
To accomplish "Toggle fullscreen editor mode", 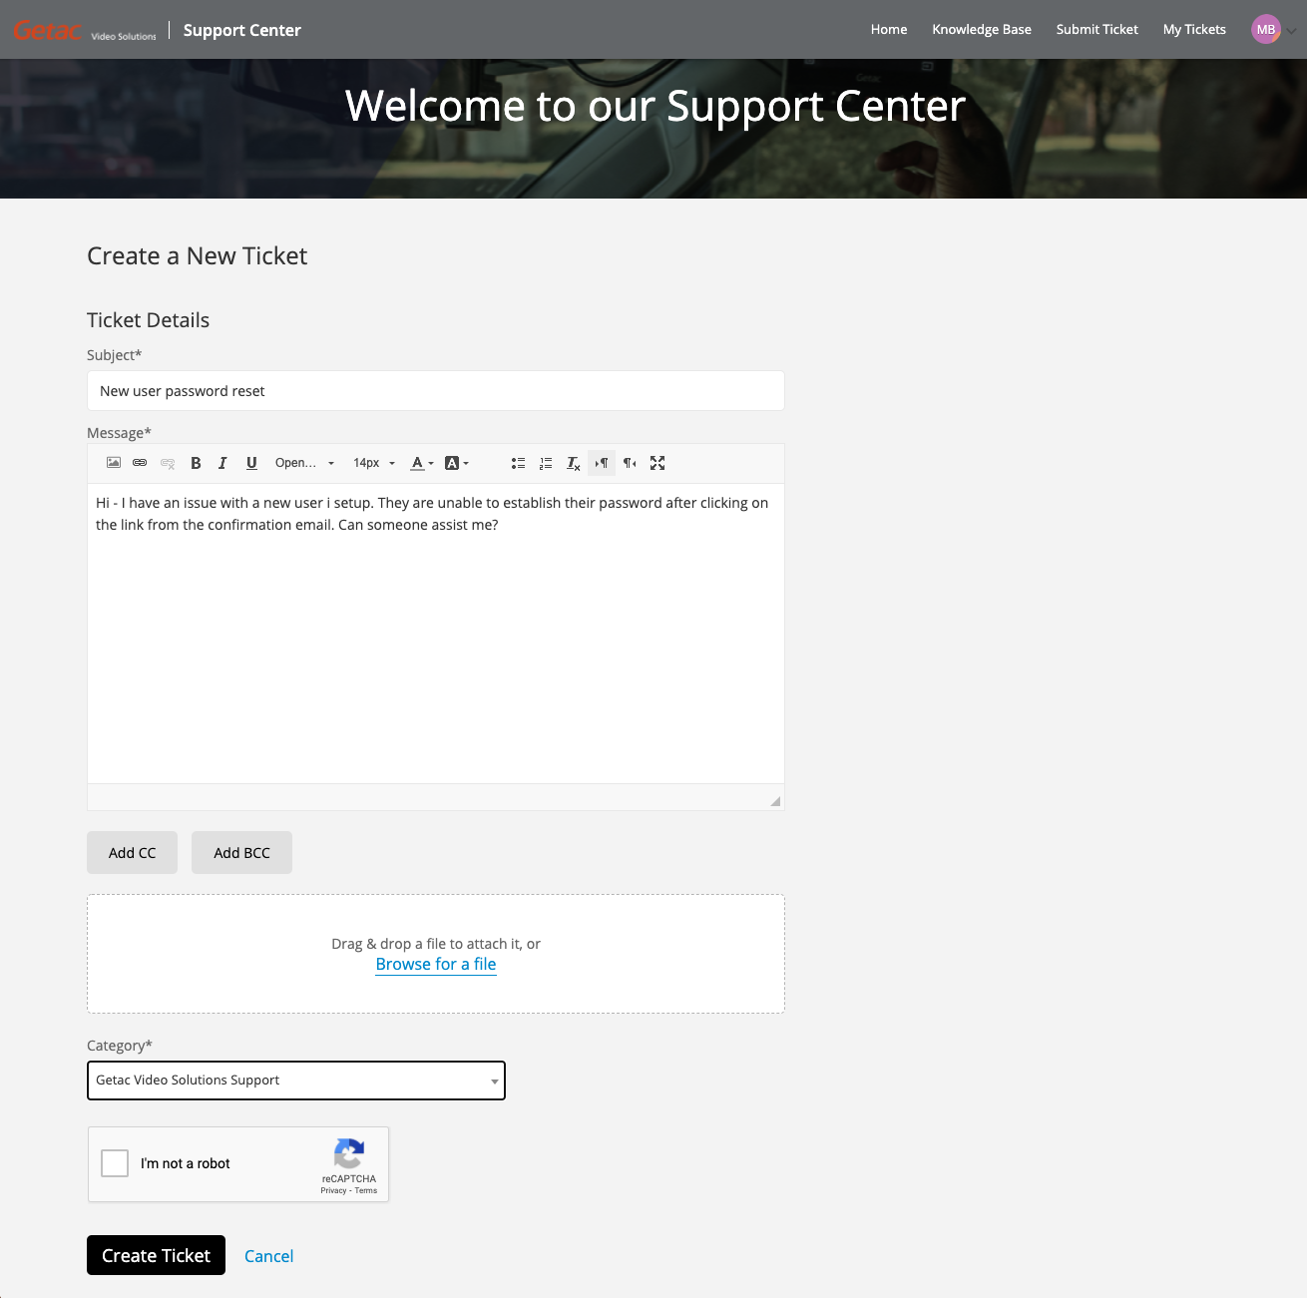I will pyautogui.click(x=657, y=463).
